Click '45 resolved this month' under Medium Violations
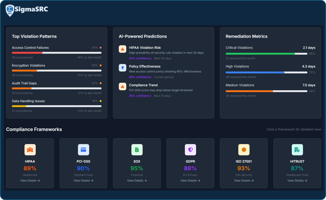The width and height of the screenshot is (326, 200). [241, 96]
